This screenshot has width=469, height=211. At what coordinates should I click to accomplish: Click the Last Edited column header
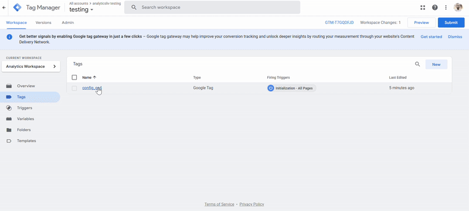point(397,78)
